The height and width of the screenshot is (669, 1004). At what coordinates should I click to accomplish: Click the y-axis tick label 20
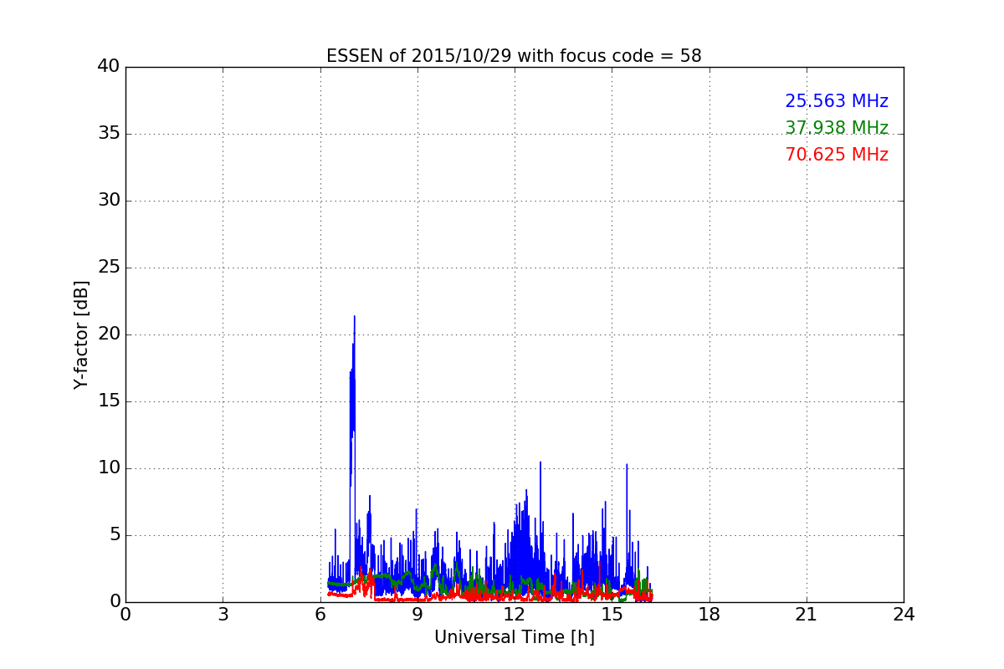108,334
